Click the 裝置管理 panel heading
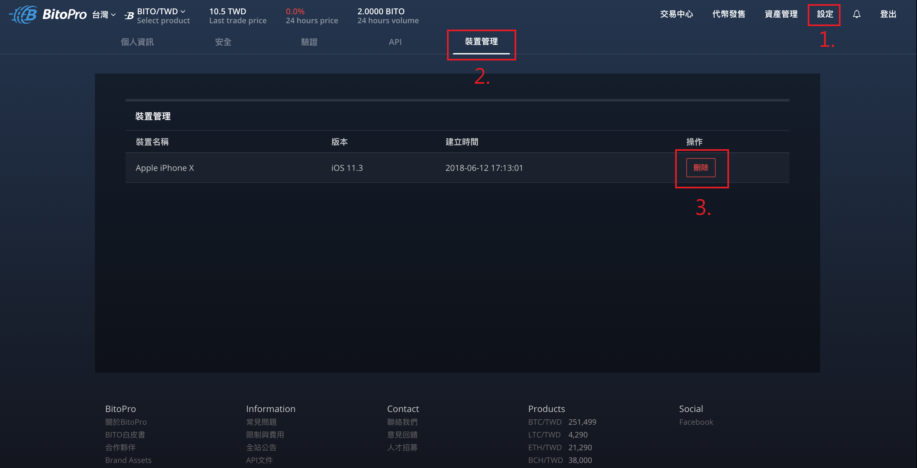The image size is (917, 468). 153,116
